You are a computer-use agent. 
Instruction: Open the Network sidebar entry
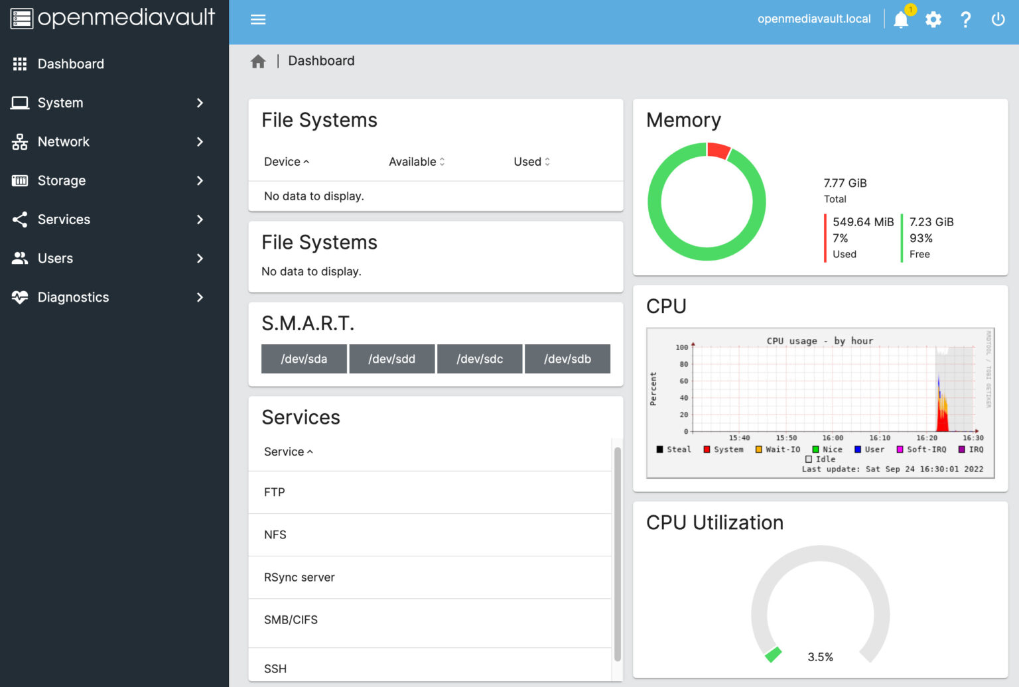64,141
